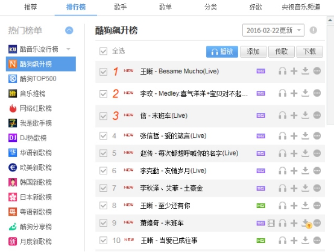Open 我是歌手榜 in sidebar
The width and height of the screenshot is (334, 252).
click(40, 123)
